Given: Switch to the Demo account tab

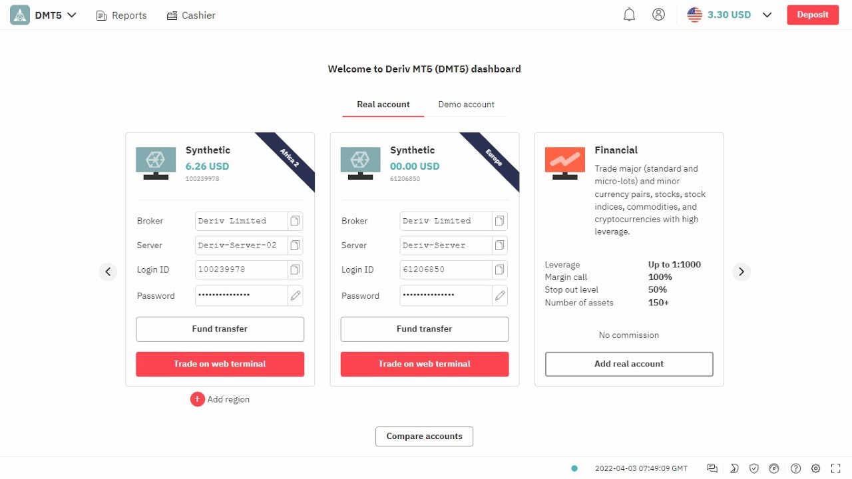Looking at the screenshot, I should pos(466,104).
